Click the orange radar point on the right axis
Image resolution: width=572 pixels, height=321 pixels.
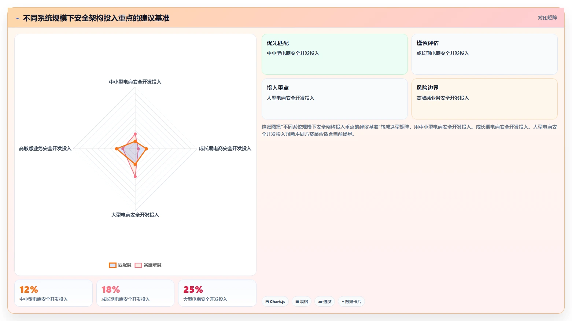click(x=146, y=149)
